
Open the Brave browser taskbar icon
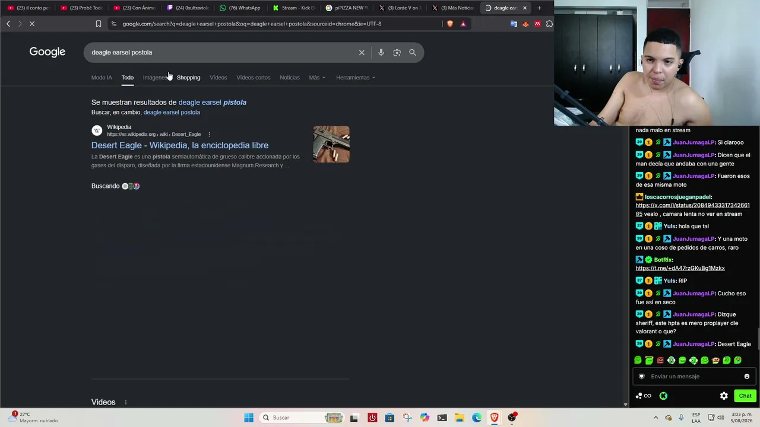coord(494,418)
